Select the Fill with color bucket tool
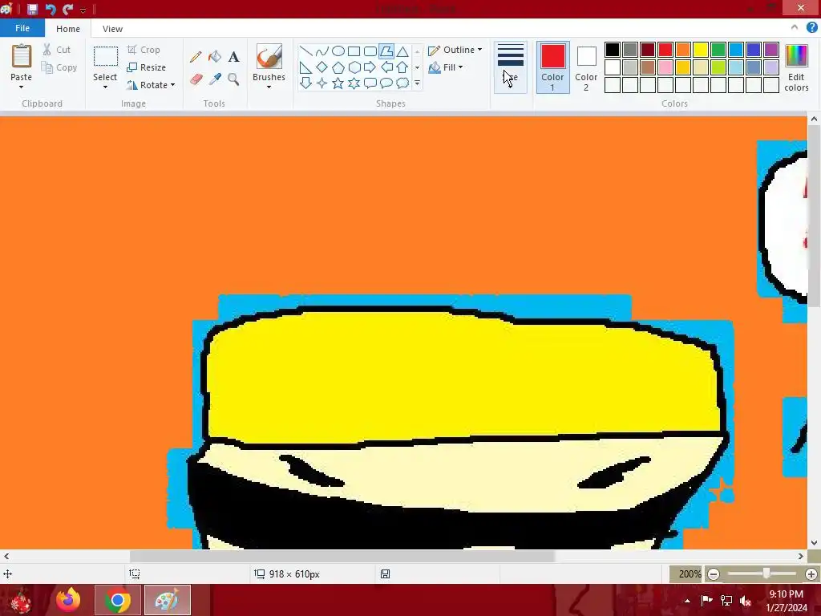This screenshot has height=616, width=821. click(215, 57)
